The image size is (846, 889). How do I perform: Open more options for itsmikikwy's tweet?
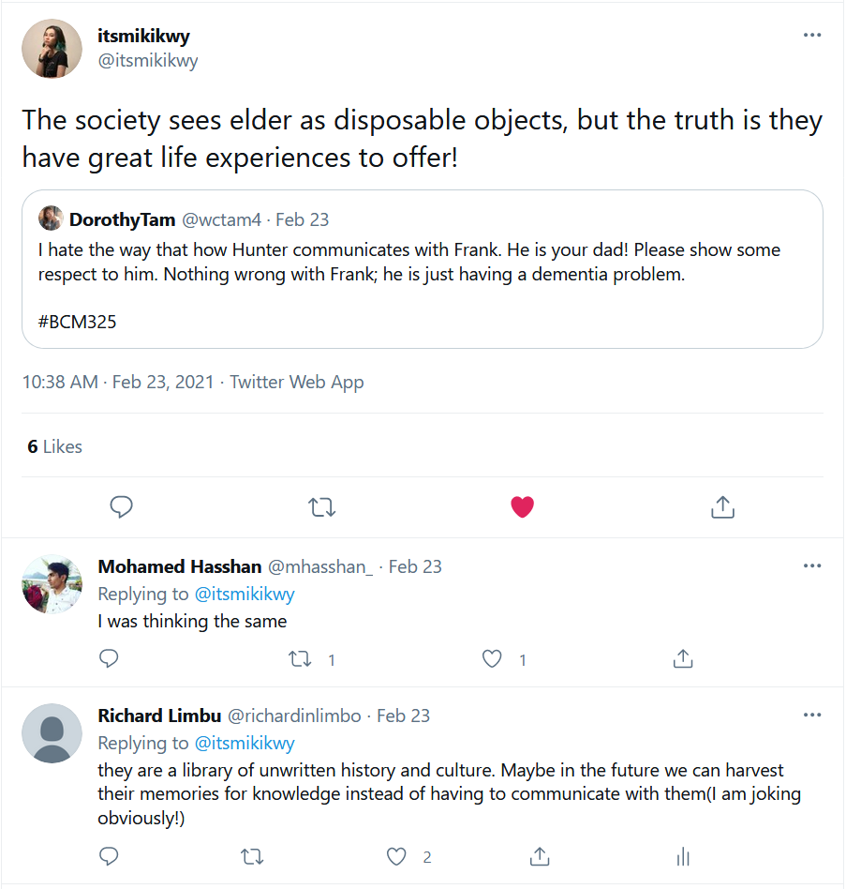pyautogui.click(x=812, y=36)
